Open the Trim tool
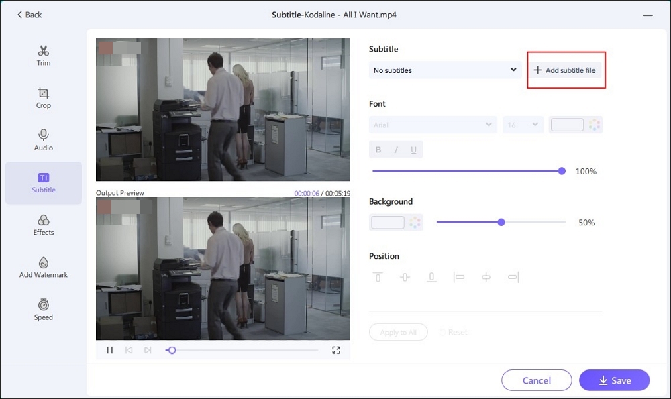 pyautogui.click(x=44, y=56)
